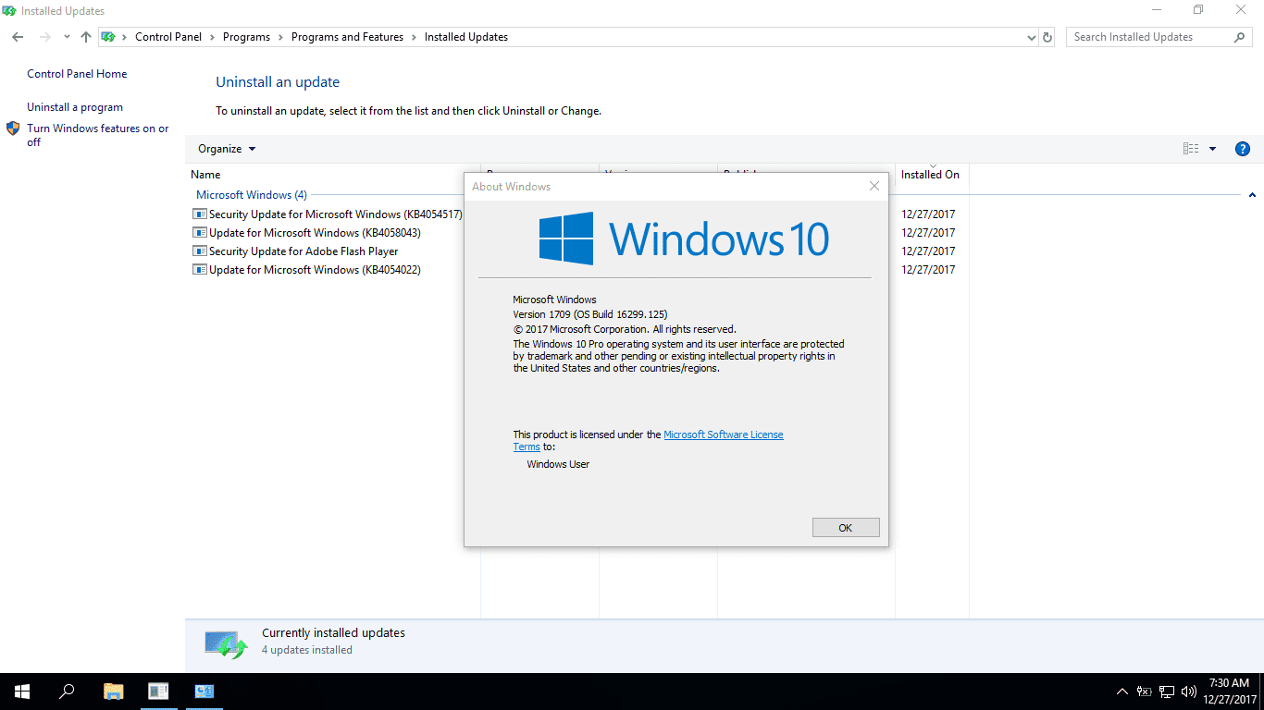Open help via the blue question mark icon

1242,148
